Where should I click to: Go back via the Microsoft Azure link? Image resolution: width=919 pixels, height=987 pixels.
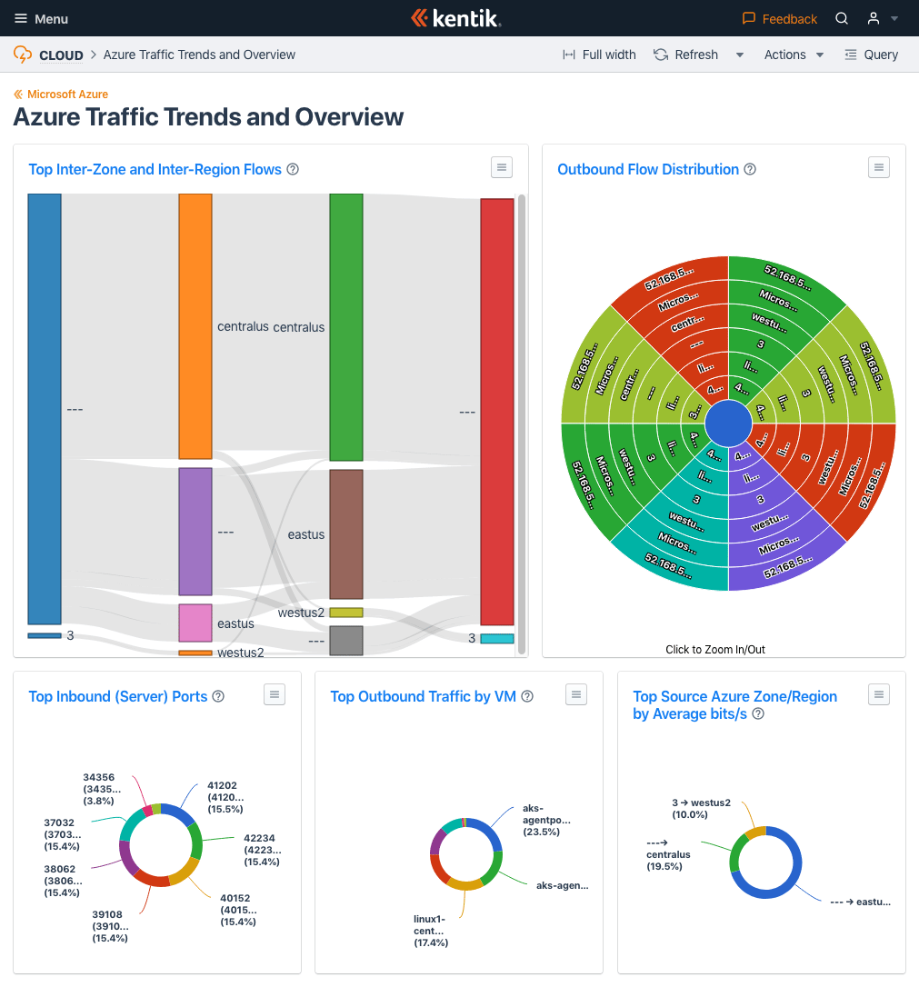(61, 94)
